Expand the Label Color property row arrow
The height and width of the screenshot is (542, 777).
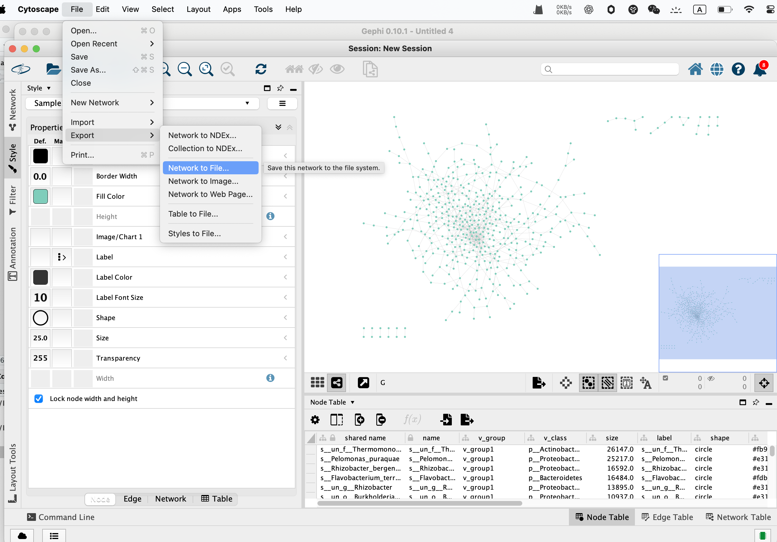tap(286, 277)
